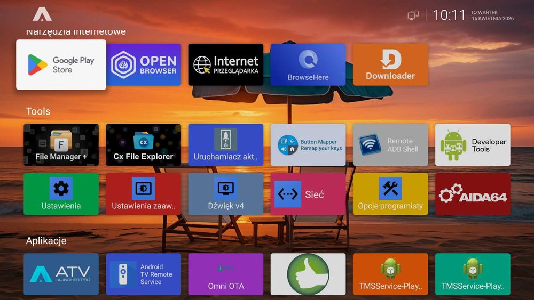Open Developer Tools app
Screen dimensions: 534x300
tap(473, 145)
